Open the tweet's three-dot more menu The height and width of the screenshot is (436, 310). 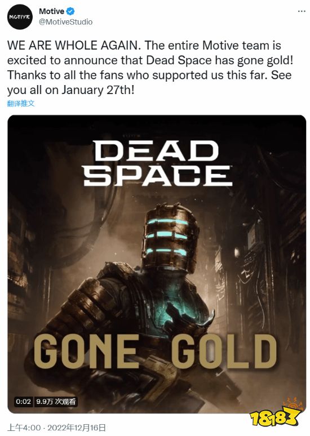pyautogui.click(x=302, y=11)
